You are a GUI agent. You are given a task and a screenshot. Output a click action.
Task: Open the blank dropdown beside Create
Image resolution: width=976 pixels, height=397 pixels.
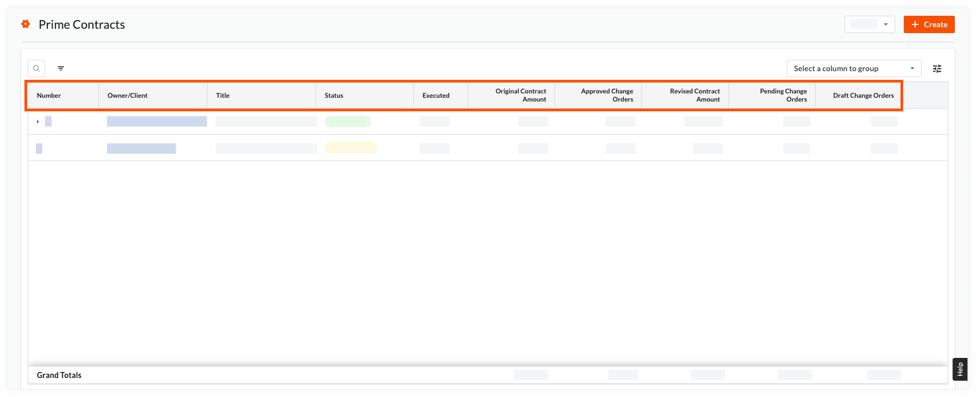[x=869, y=24]
